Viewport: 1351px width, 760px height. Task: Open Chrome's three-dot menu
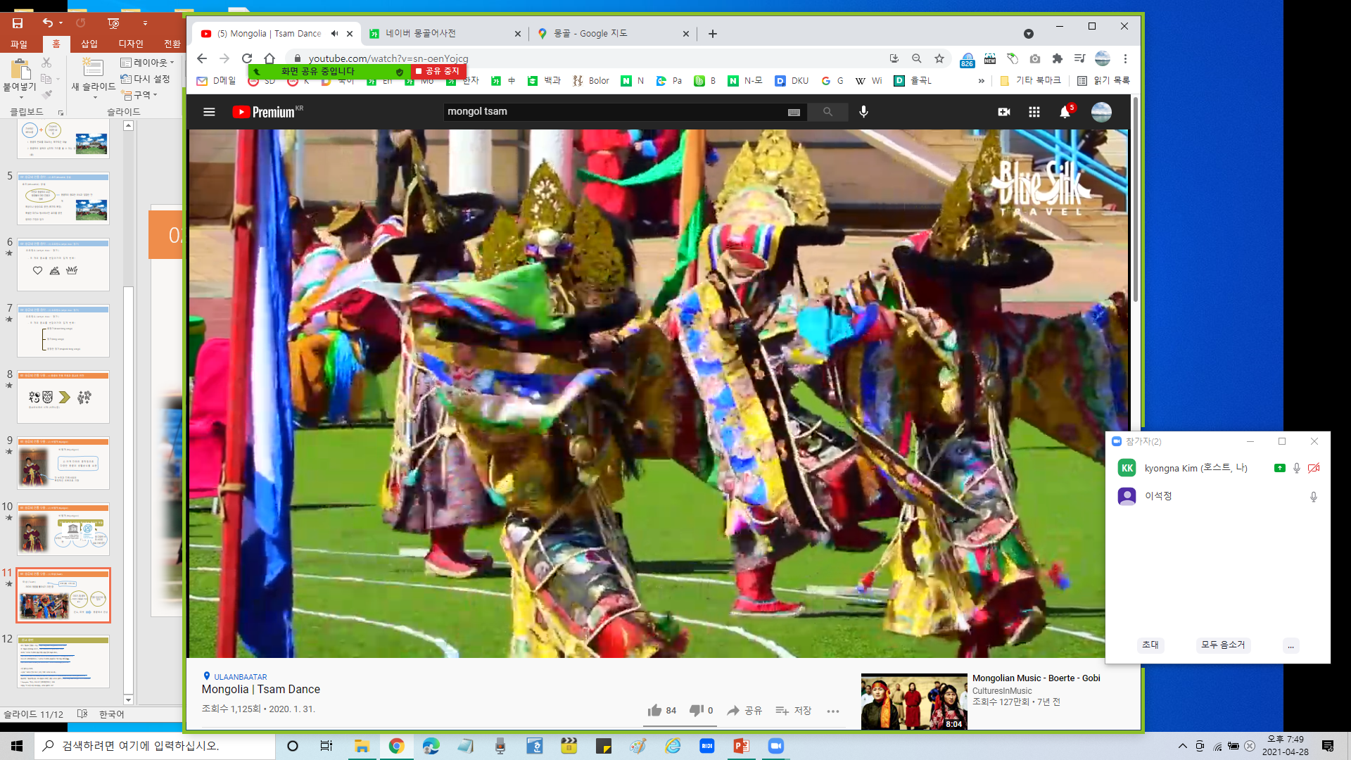pos(1125,58)
